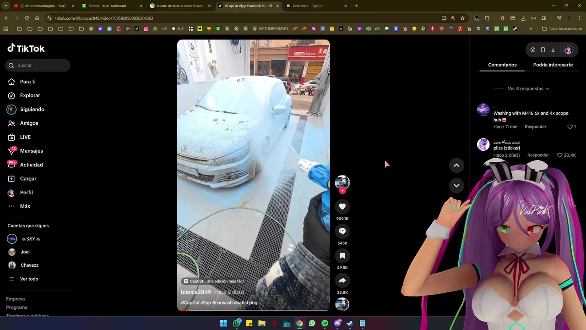Open profile avatar in top-right pill
The image size is (586, 330).
(568, 50)
